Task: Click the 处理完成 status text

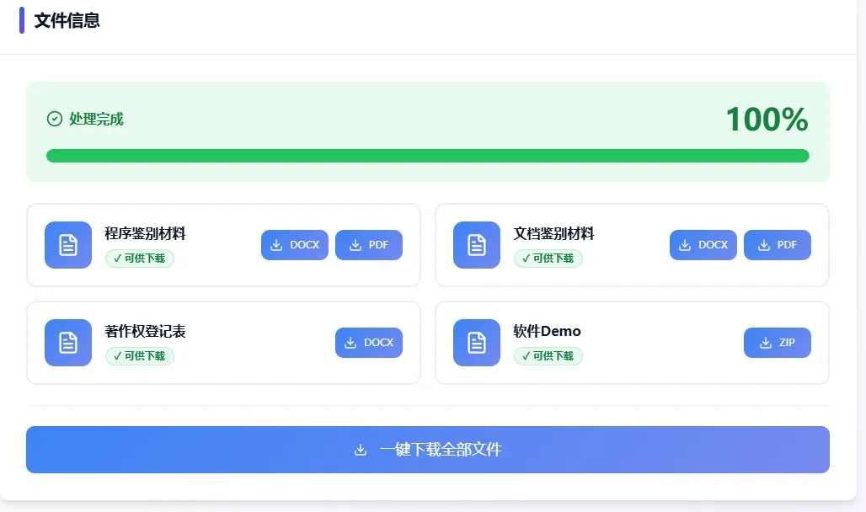Action: click(93, 120)
